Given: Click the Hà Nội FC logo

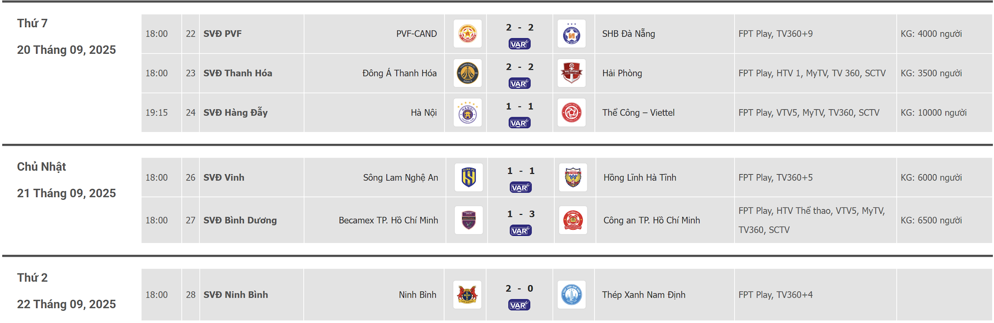Looking at the screenshot, I should click(x=468, y=113).
